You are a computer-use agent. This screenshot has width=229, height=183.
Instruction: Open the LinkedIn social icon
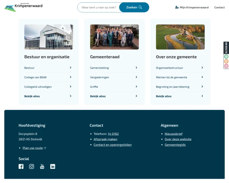(x=53, y=166)
